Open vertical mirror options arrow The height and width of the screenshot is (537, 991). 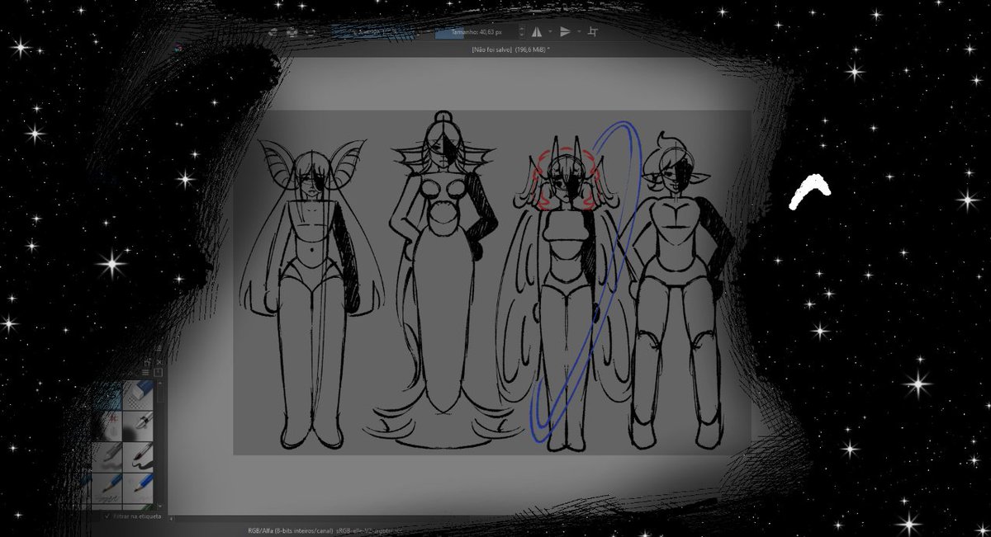[579, 31]
